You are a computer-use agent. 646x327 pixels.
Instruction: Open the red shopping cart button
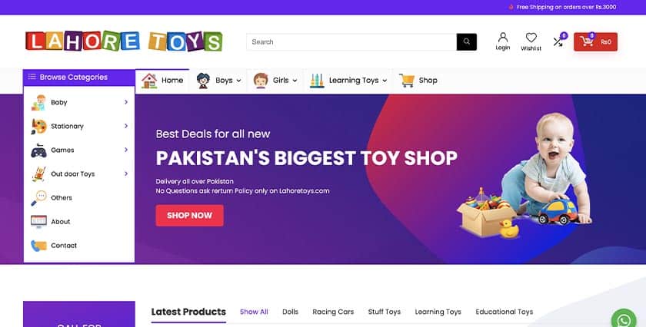(x=595, y=42)
